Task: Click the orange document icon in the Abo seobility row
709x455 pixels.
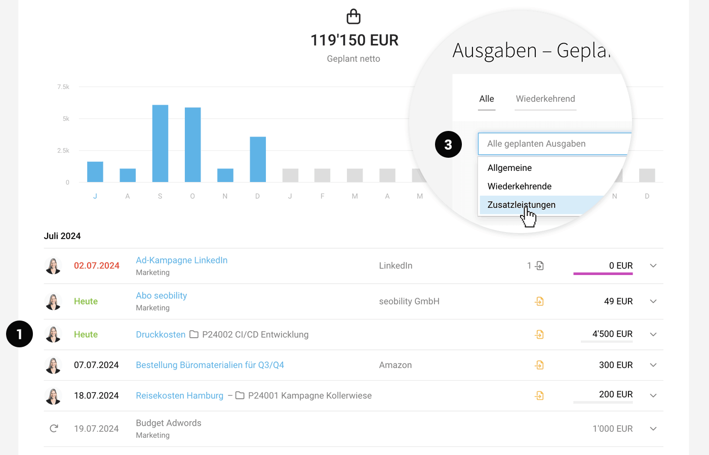Action: coord(539,301)
